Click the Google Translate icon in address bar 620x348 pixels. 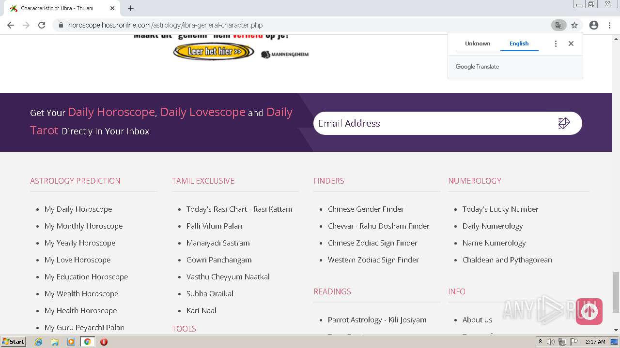pyautogui.click(x=558, y=25)
